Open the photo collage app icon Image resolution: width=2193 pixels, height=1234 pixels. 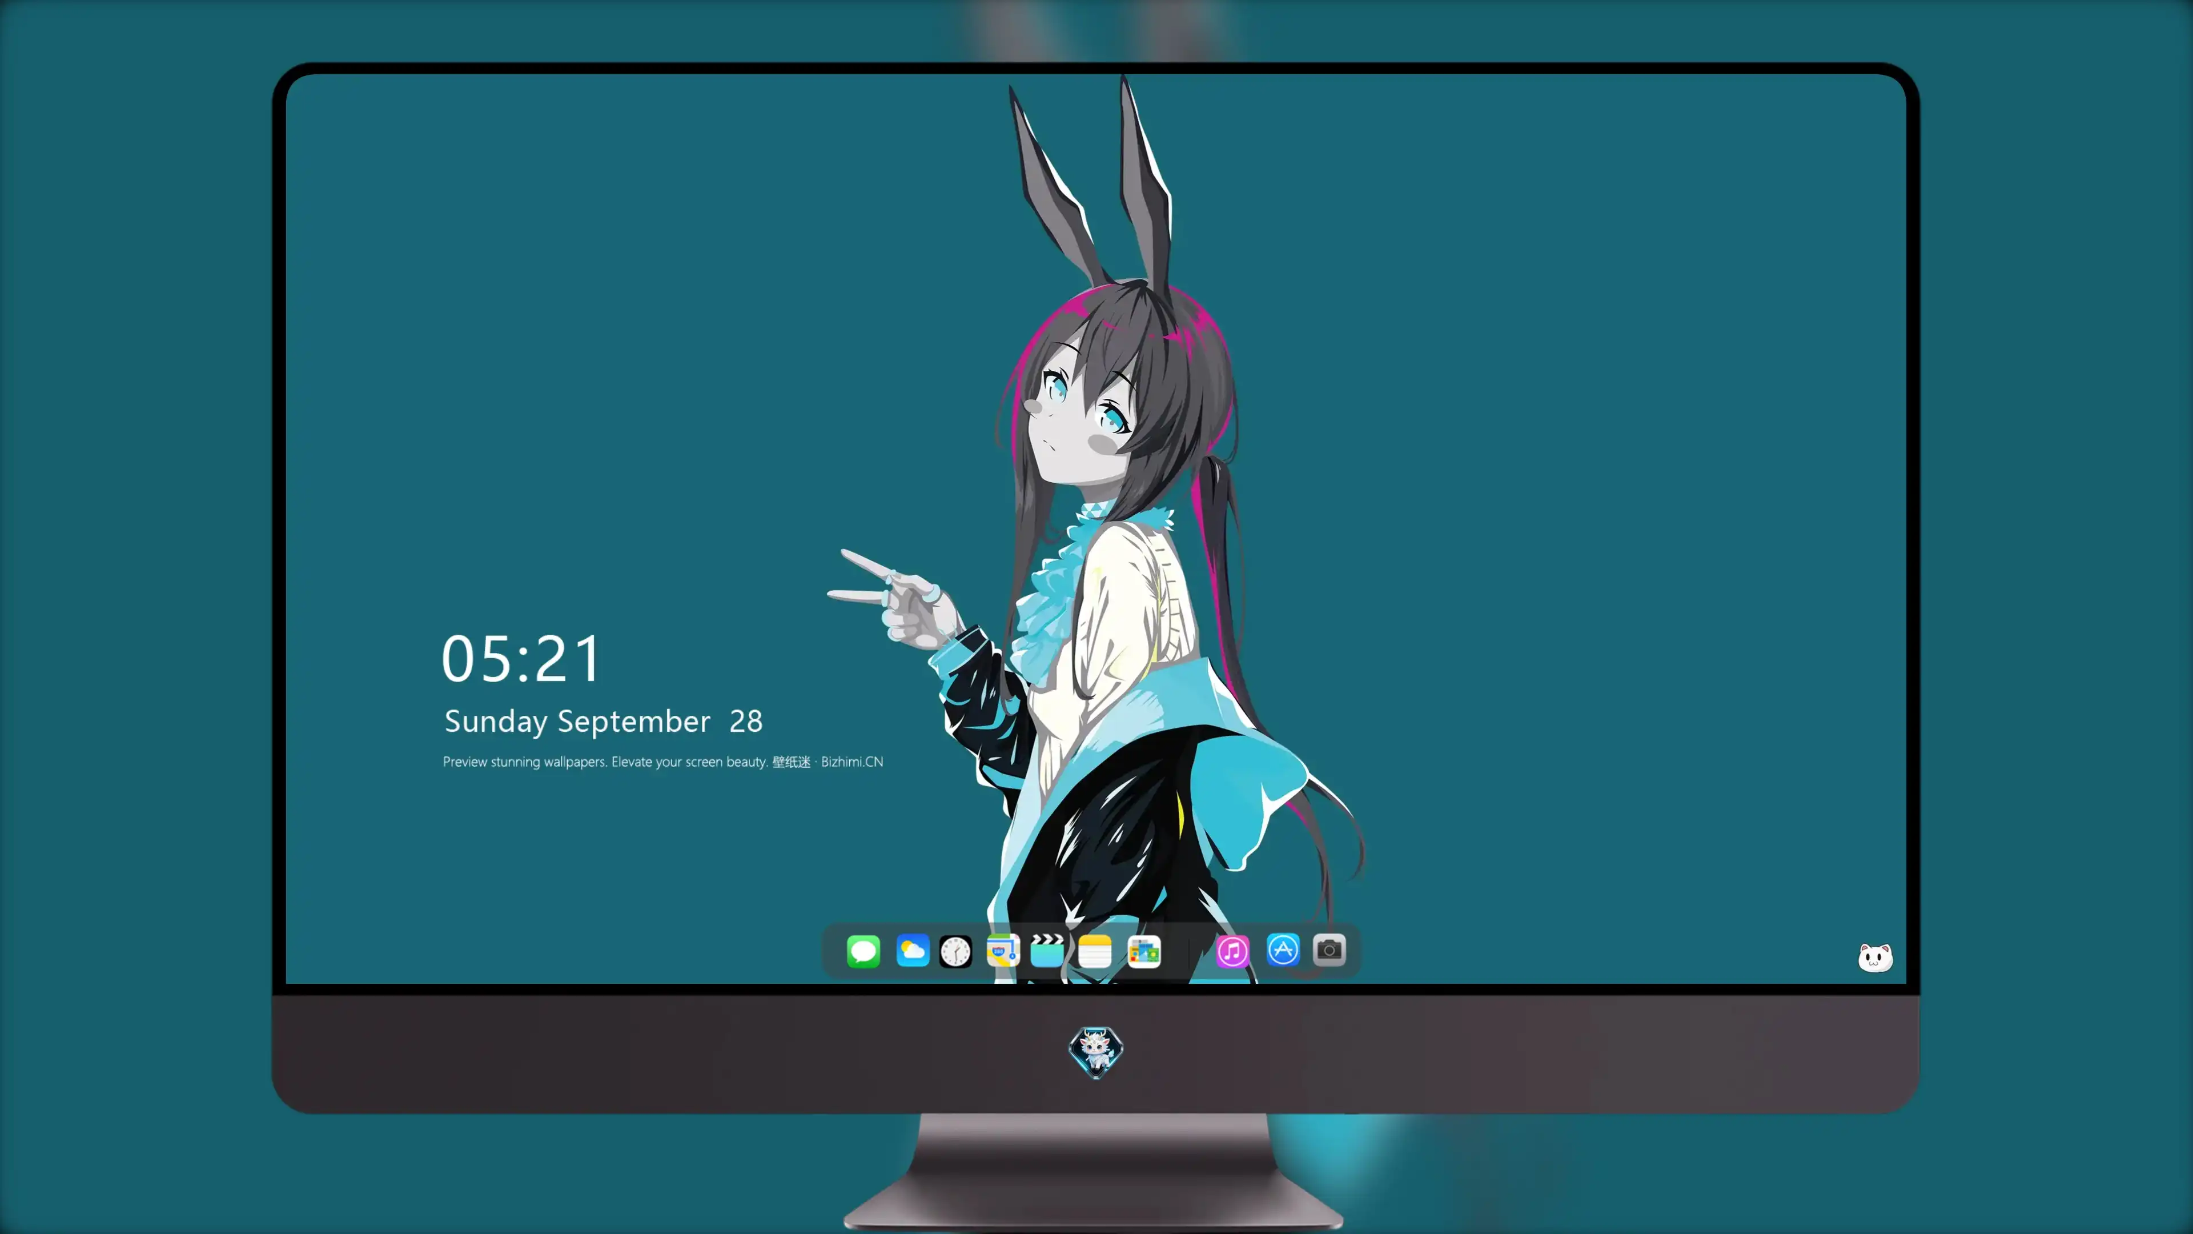1144,951
